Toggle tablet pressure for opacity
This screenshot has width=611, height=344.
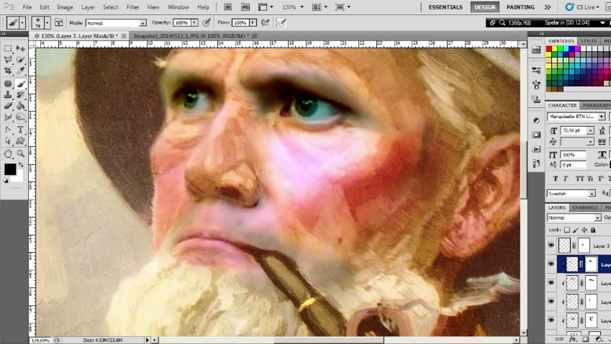click(x=206, y=22)
